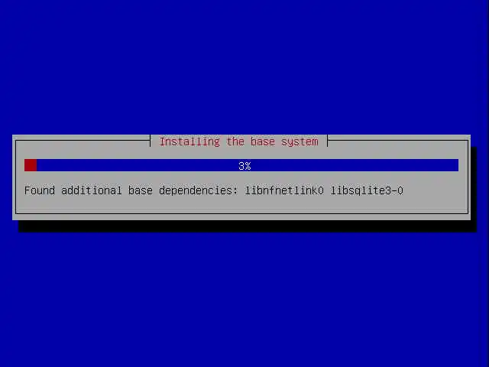Click the 'libnfnetlink0' package name
Image resolution: width=489 pixels, height=367 pixels.
284,190
